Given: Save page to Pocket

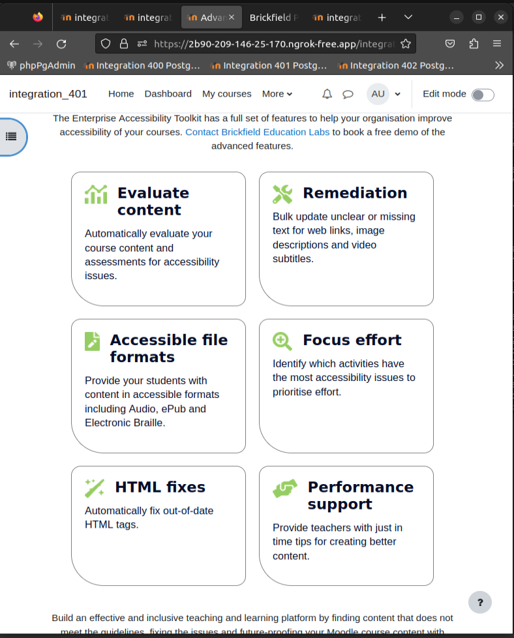Looking at the screenshot, I should tap(450, 44).
